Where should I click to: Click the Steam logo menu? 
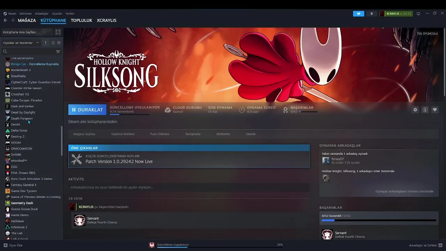[x=10, y=14]
